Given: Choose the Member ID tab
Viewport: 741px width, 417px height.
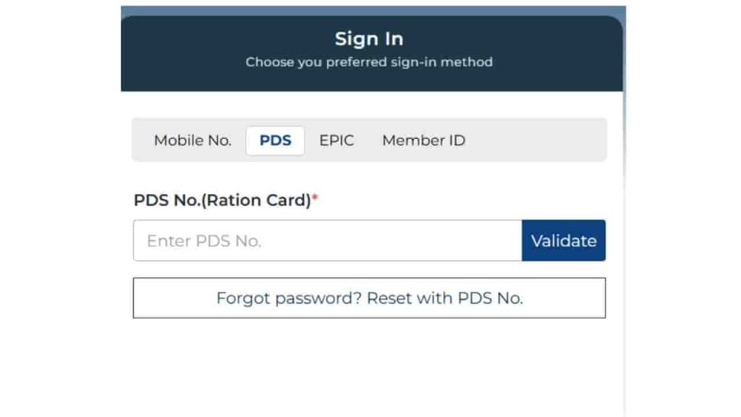Looking at the screenshot, I should point(423,140).
